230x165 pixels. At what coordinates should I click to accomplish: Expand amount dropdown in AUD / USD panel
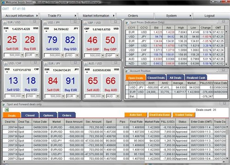103,96
